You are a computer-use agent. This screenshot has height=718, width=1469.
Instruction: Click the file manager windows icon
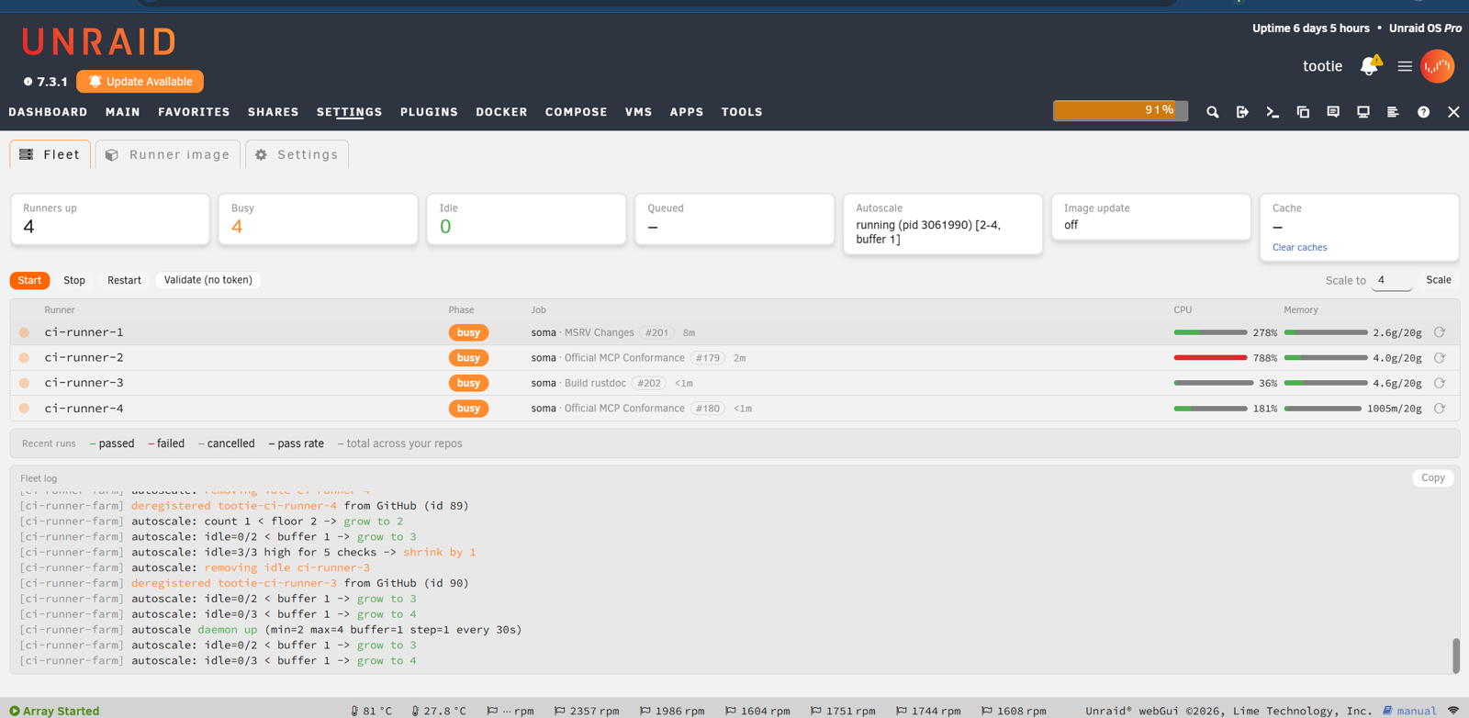[1303, 112]
